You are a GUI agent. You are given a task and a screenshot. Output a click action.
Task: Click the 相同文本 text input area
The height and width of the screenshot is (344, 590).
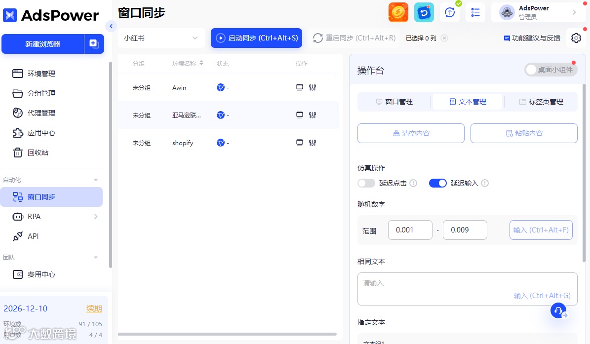[x=468, y=289]
